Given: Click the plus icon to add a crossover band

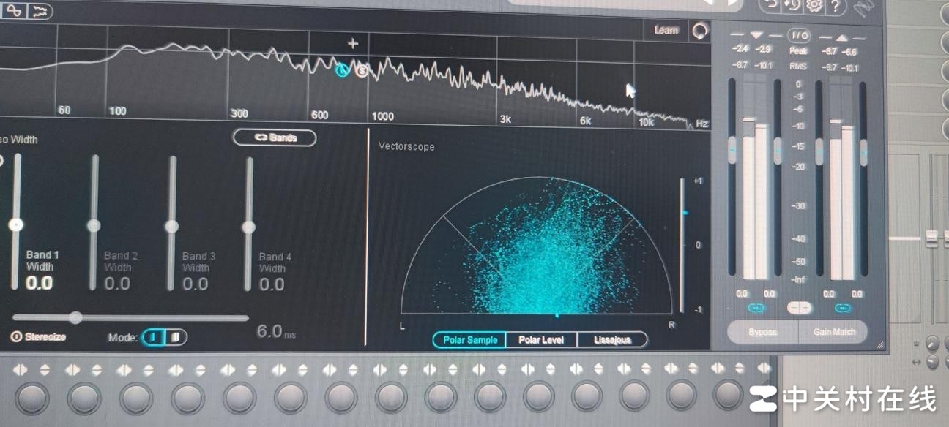Looking at the screenshot, I should coord(353,43).
